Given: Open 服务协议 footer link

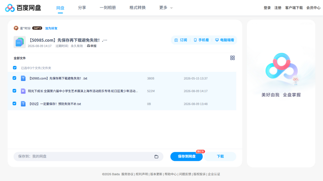Looking at the screenshot, I should 127,174.
